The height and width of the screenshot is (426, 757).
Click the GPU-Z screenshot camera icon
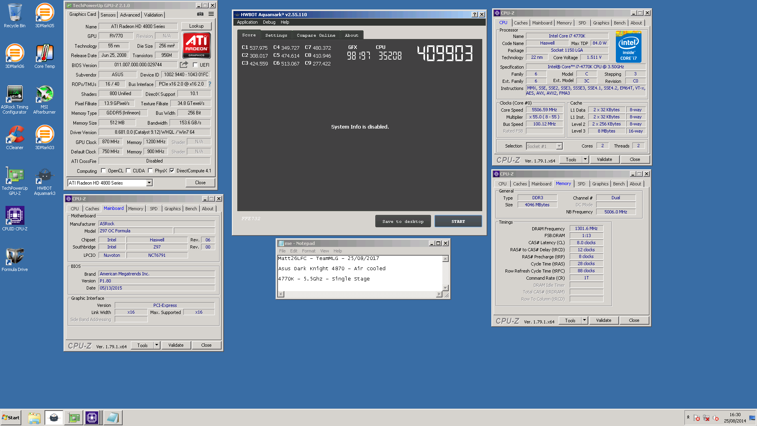coord(200,14)
